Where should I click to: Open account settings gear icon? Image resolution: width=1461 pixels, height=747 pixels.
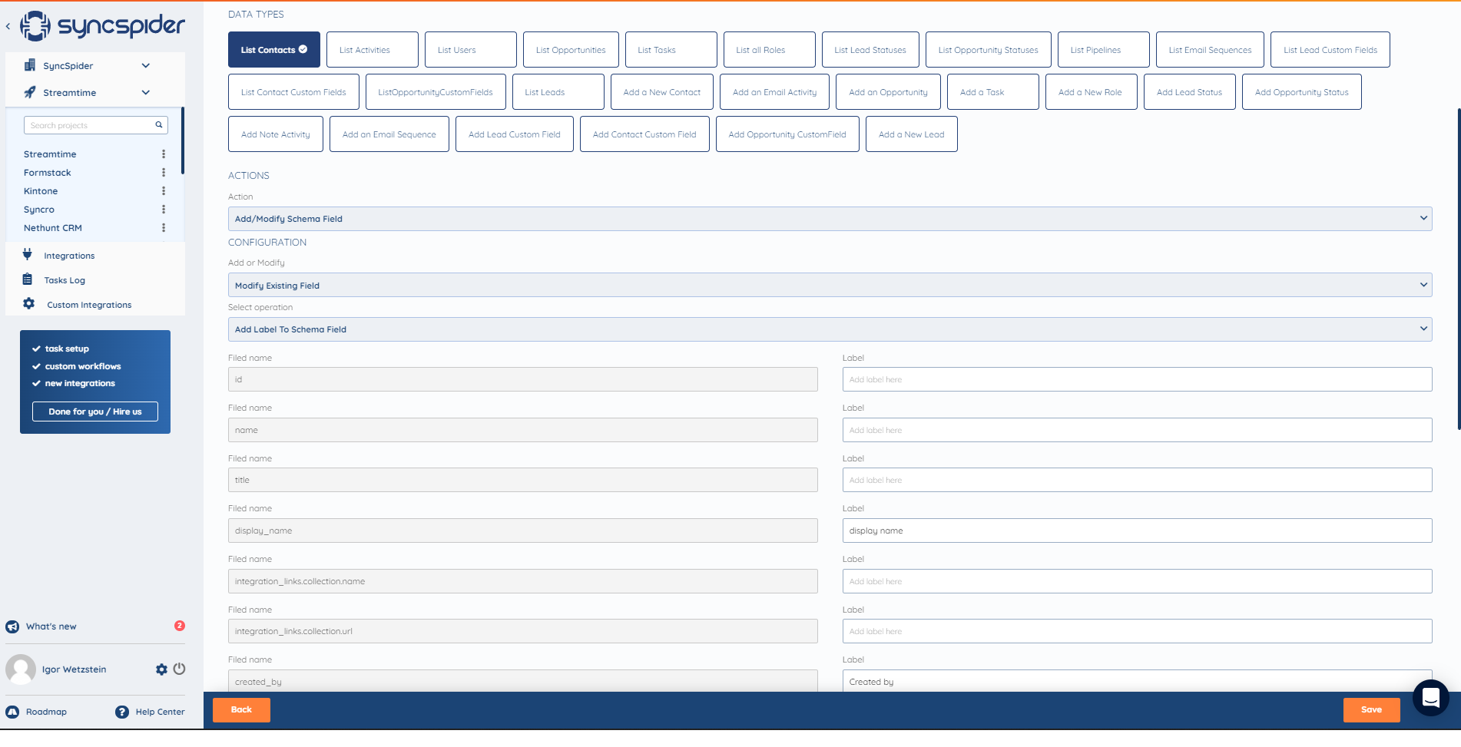click(161, 669)
